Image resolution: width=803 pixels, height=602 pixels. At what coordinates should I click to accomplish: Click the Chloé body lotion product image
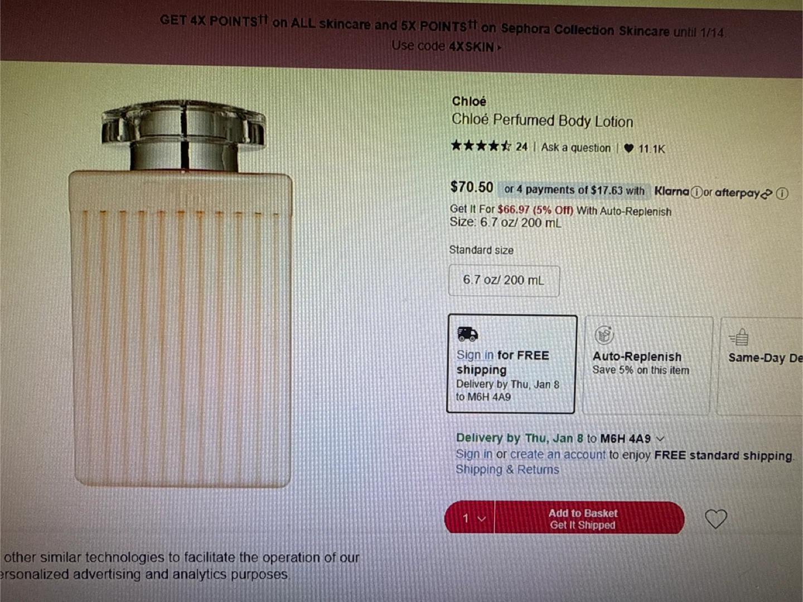[x=183, y=293]
